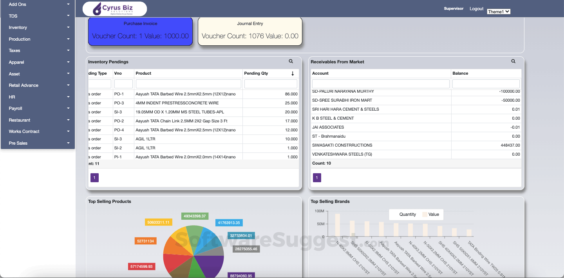The width and height of the screenshot is (564, 278).
Task: Click the Product filter input field
Action: [188, 83]
